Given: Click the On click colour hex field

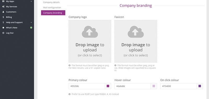Looking at the screenshot, I should [178, 86].
